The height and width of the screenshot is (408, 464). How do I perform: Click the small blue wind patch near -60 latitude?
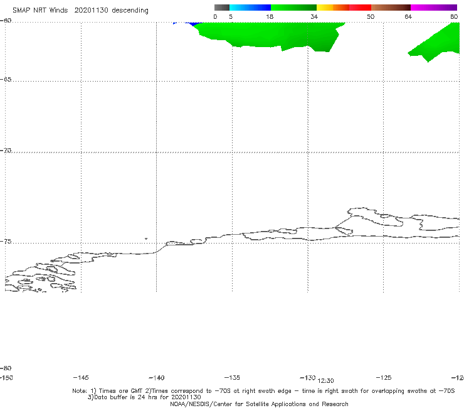[194, 23]
